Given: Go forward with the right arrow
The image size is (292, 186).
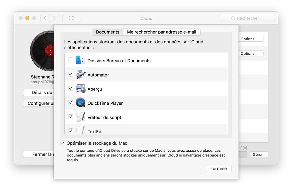Looking at the screenshot, I should point(55,18).
